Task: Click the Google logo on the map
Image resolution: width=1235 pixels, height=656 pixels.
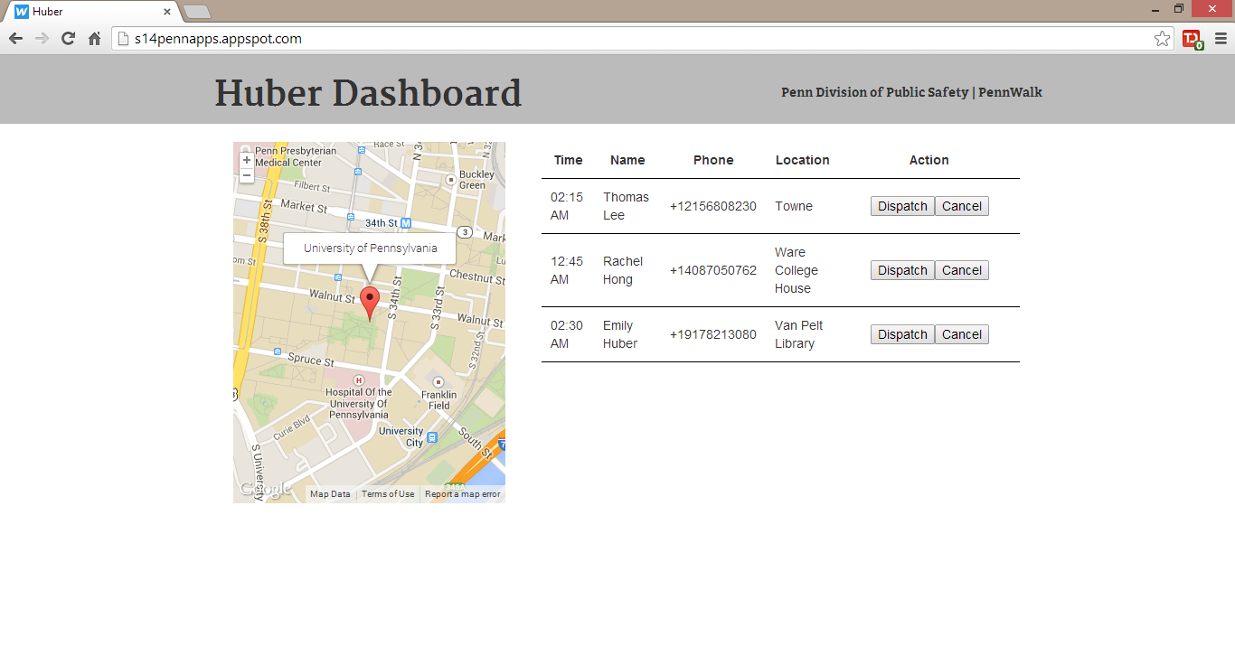Action: [264, 489]
